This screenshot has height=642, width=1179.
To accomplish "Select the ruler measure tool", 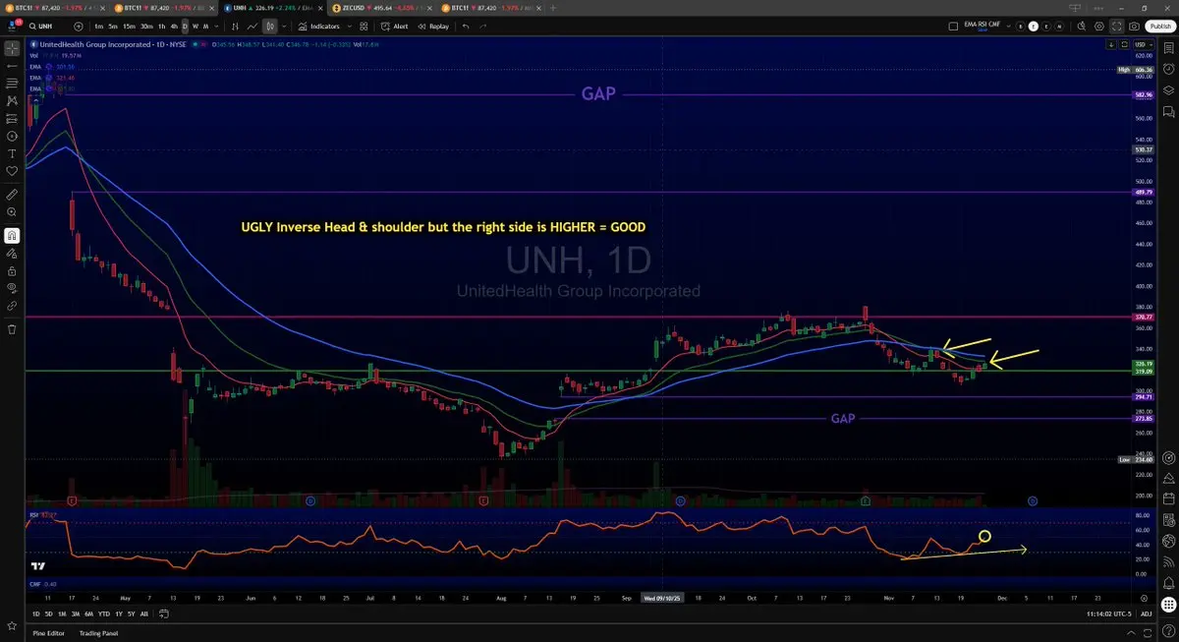I will (x=12, y=195).
